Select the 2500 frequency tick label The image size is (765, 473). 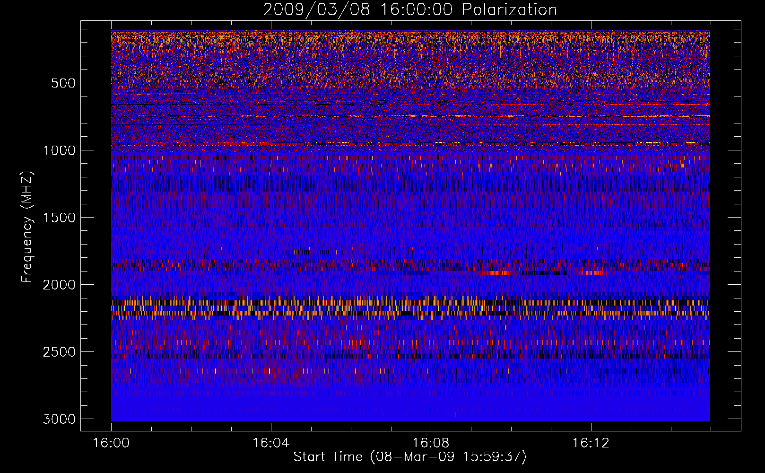pyautogui.click(x=59, y=352)
